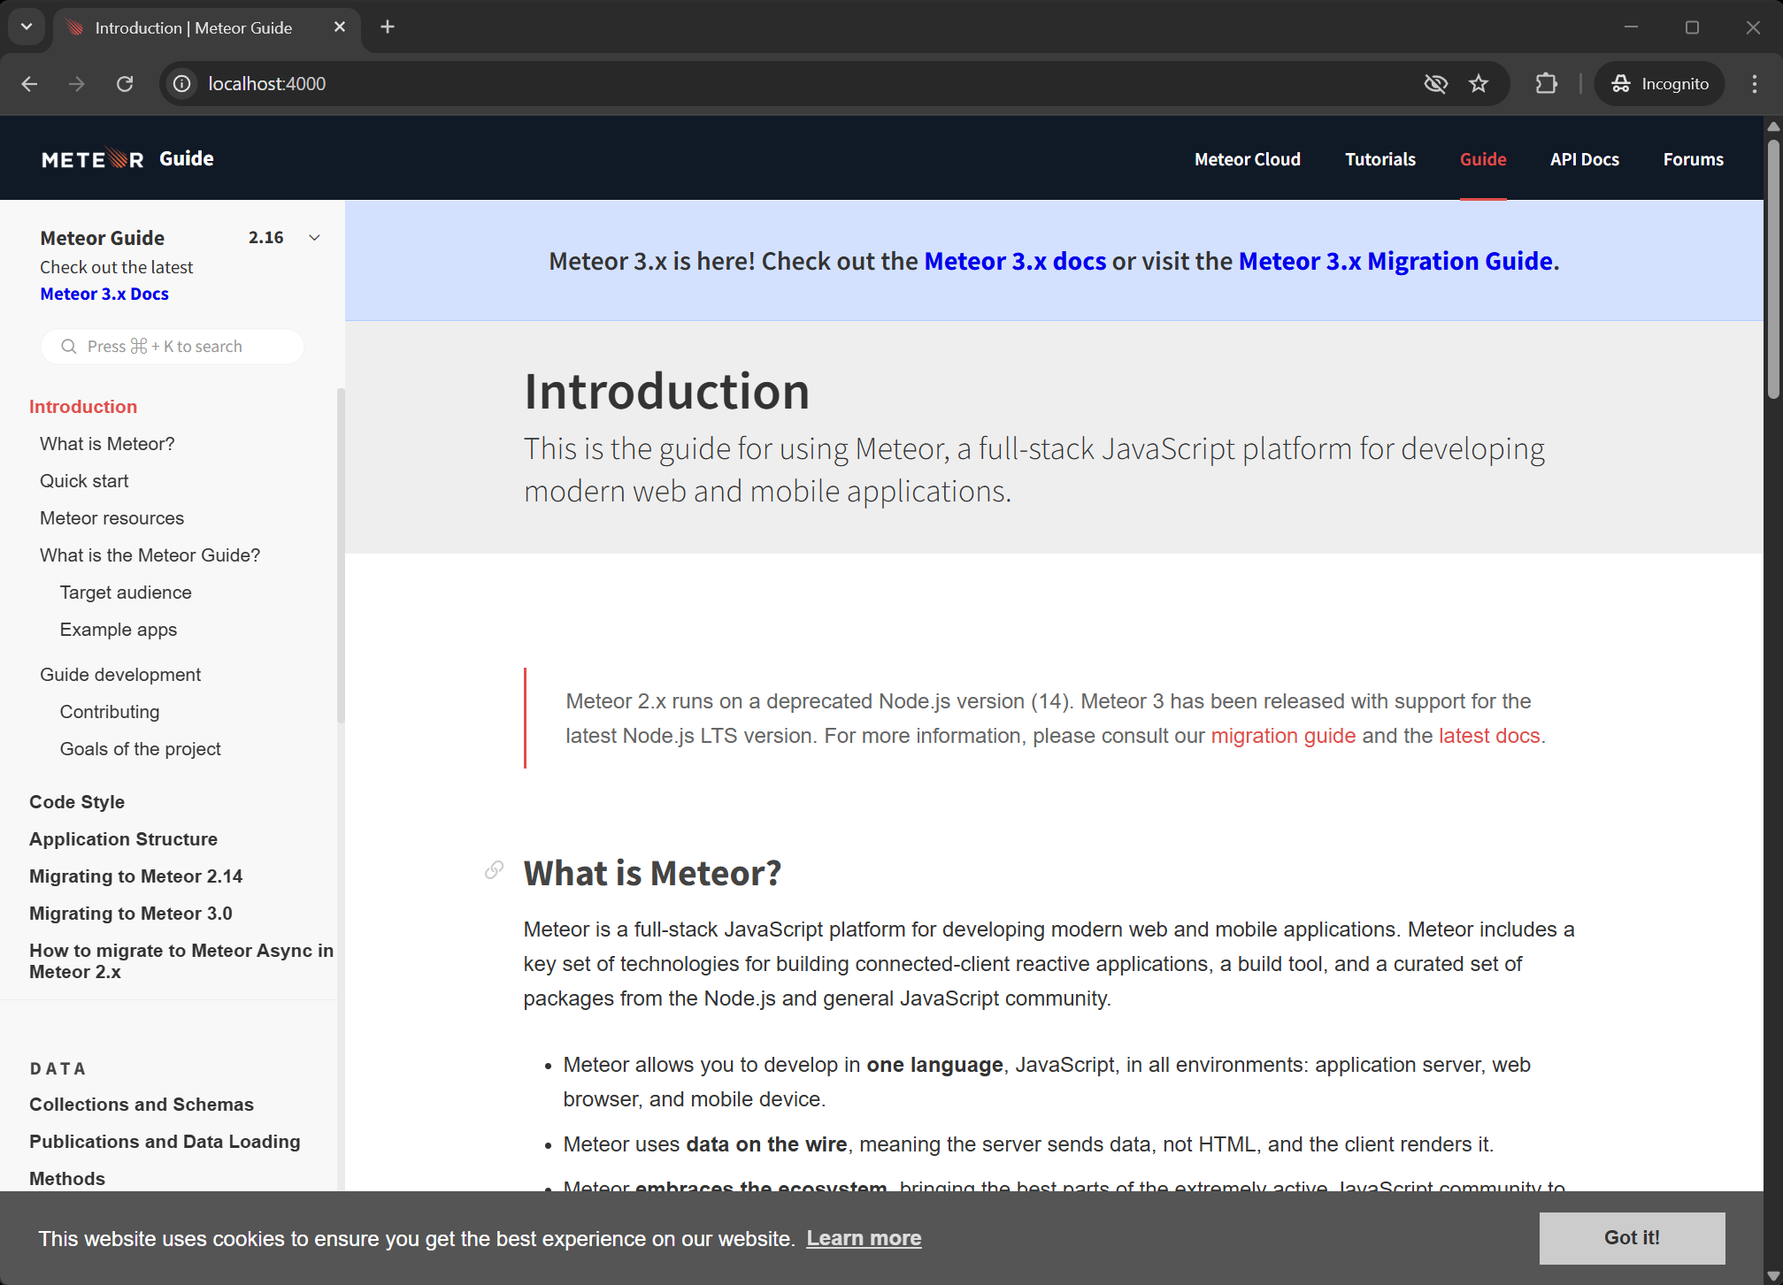Click the third-party cookies blocked eye icon
This screenshot has height=1285, width=1783.
[x=1435, y=84]
